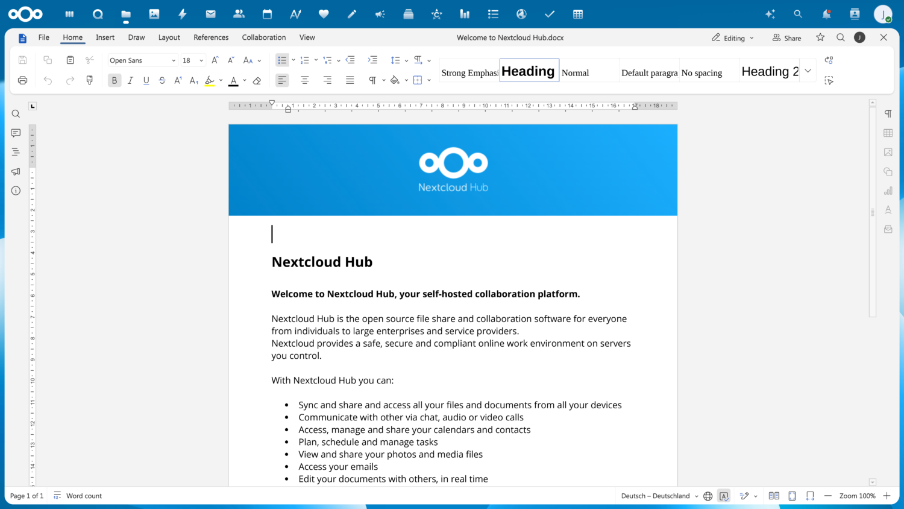Apply strikethrough to text

[x=162, y=80]
